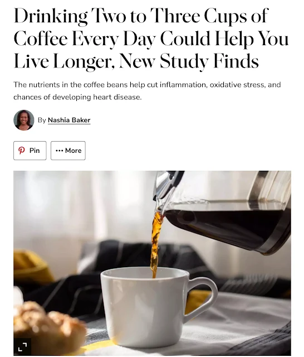Click the article headline about coffee
This screenshot has height=357, width=304.
(x=151, y=38)
